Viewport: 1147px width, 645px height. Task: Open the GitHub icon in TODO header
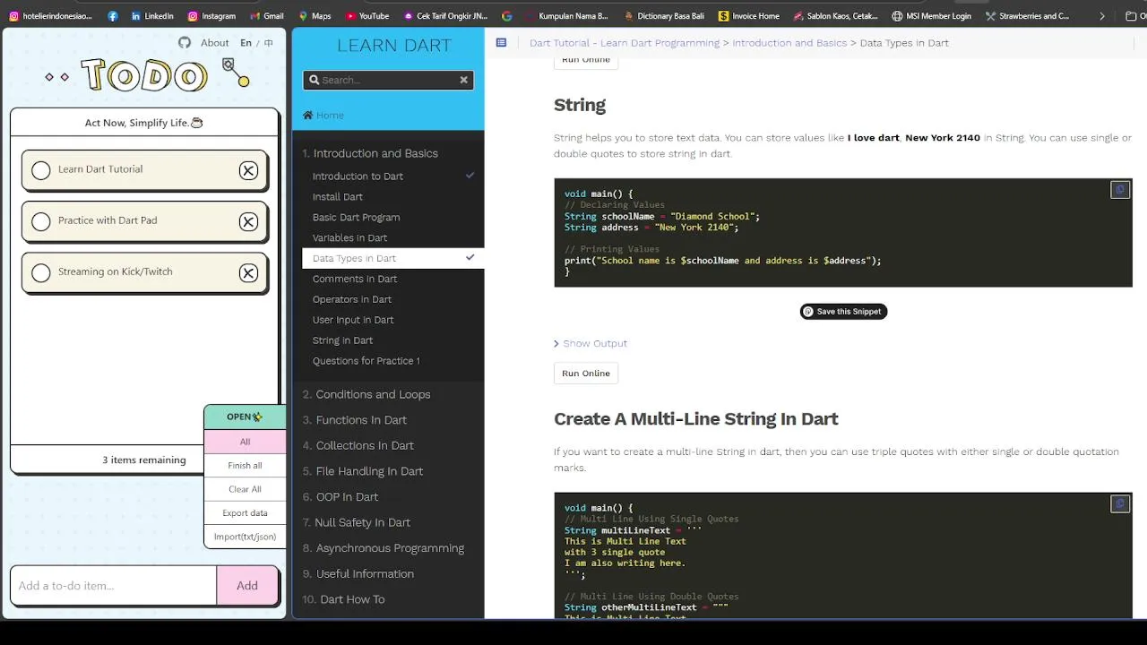pos(185,43)
